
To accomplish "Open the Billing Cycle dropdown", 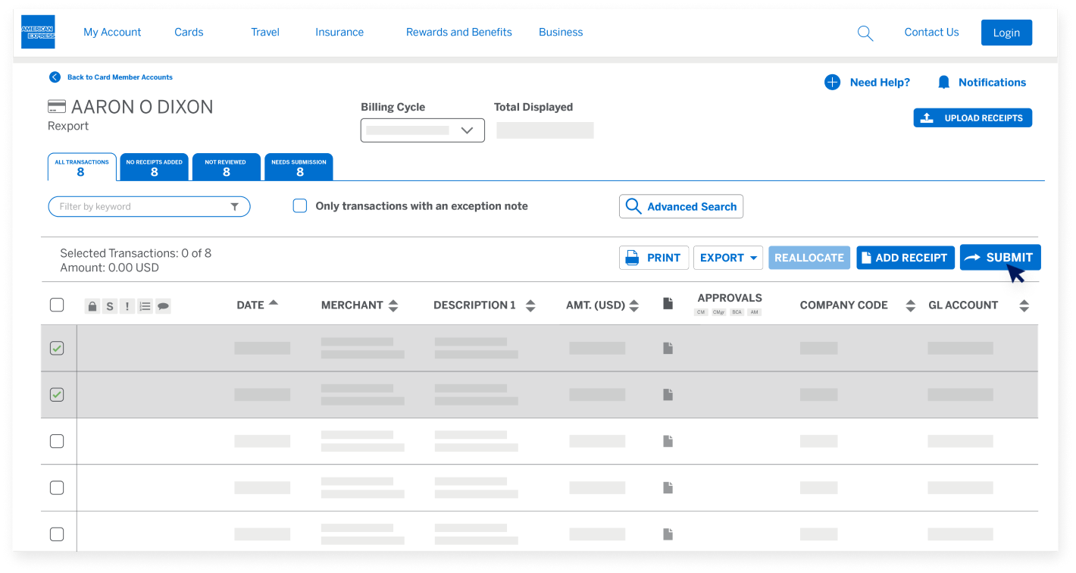I will tap(422, 130).
